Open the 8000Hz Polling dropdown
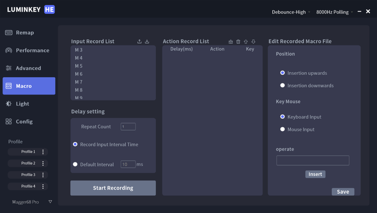Image resolution: width=377 pixels, height=213 pixels. pyautogui.click(x=334, y=12)
